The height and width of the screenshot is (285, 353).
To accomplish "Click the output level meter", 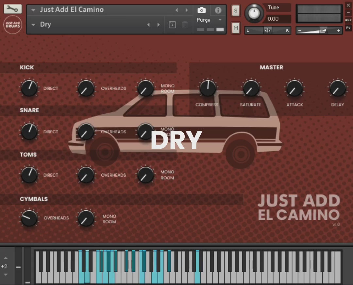I will click(319, 14).
